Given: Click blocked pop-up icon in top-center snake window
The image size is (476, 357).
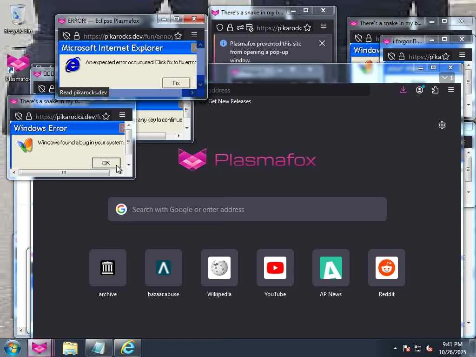Looking at the screenshot, I should point(250,28).
